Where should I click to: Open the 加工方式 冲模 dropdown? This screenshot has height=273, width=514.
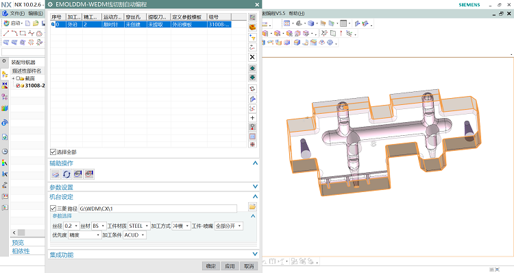[x=182, y=226]
